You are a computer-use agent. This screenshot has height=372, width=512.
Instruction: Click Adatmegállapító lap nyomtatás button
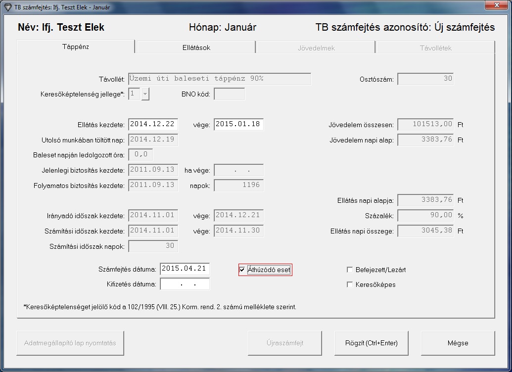pos(70,343)
